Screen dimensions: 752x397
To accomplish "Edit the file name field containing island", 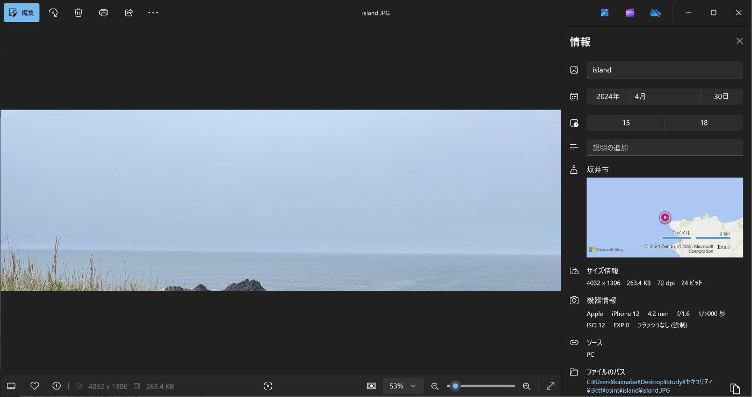I will [664, 70].
